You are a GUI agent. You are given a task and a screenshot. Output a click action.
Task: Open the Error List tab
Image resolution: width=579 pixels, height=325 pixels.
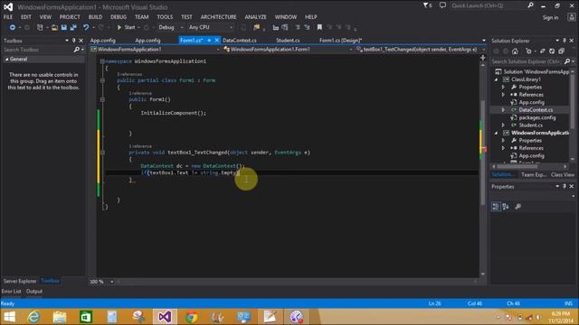[11, 291]
